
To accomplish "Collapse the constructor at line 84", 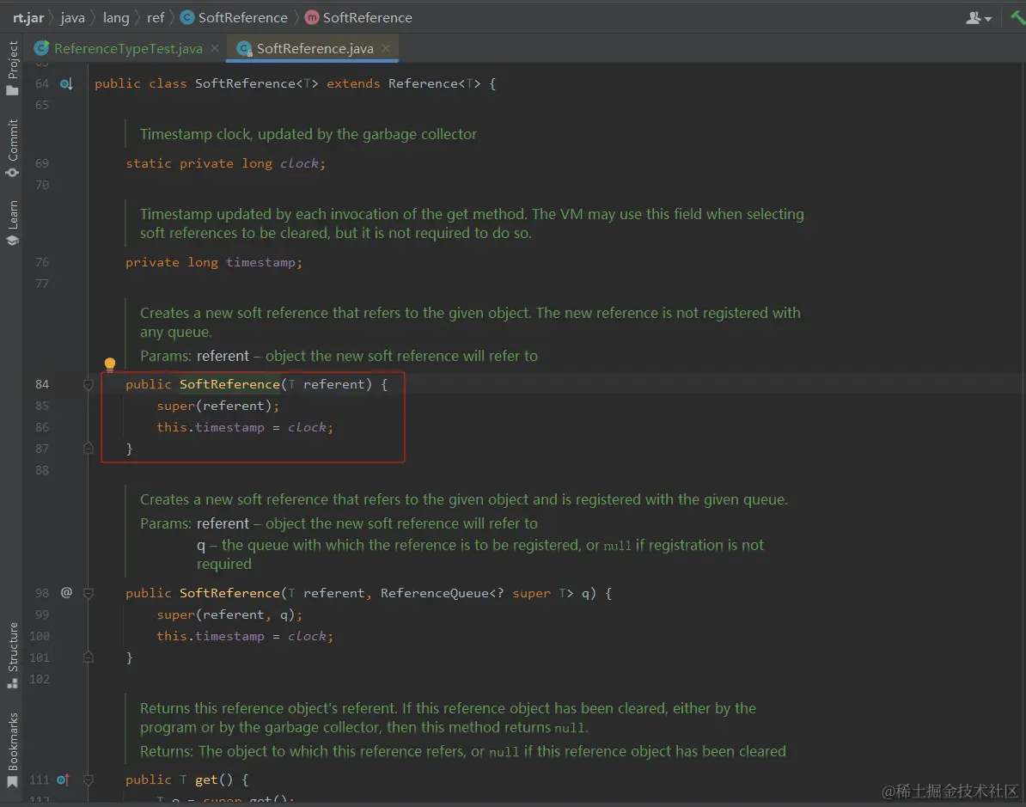I will point(89,385).
